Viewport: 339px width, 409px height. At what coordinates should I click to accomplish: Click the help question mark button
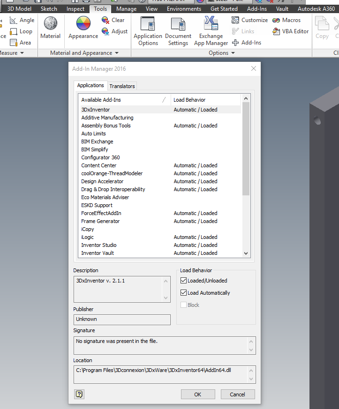79,394
